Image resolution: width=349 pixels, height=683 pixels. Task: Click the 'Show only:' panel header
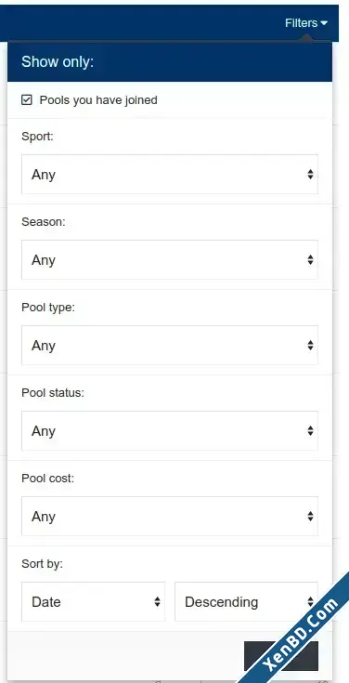click(x=170, y=61)
